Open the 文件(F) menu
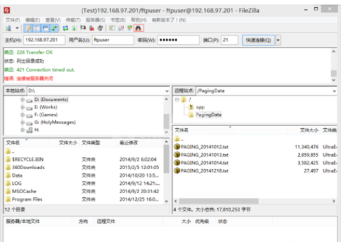This screenshot has height=242, width=342. (x=12, y=20)
